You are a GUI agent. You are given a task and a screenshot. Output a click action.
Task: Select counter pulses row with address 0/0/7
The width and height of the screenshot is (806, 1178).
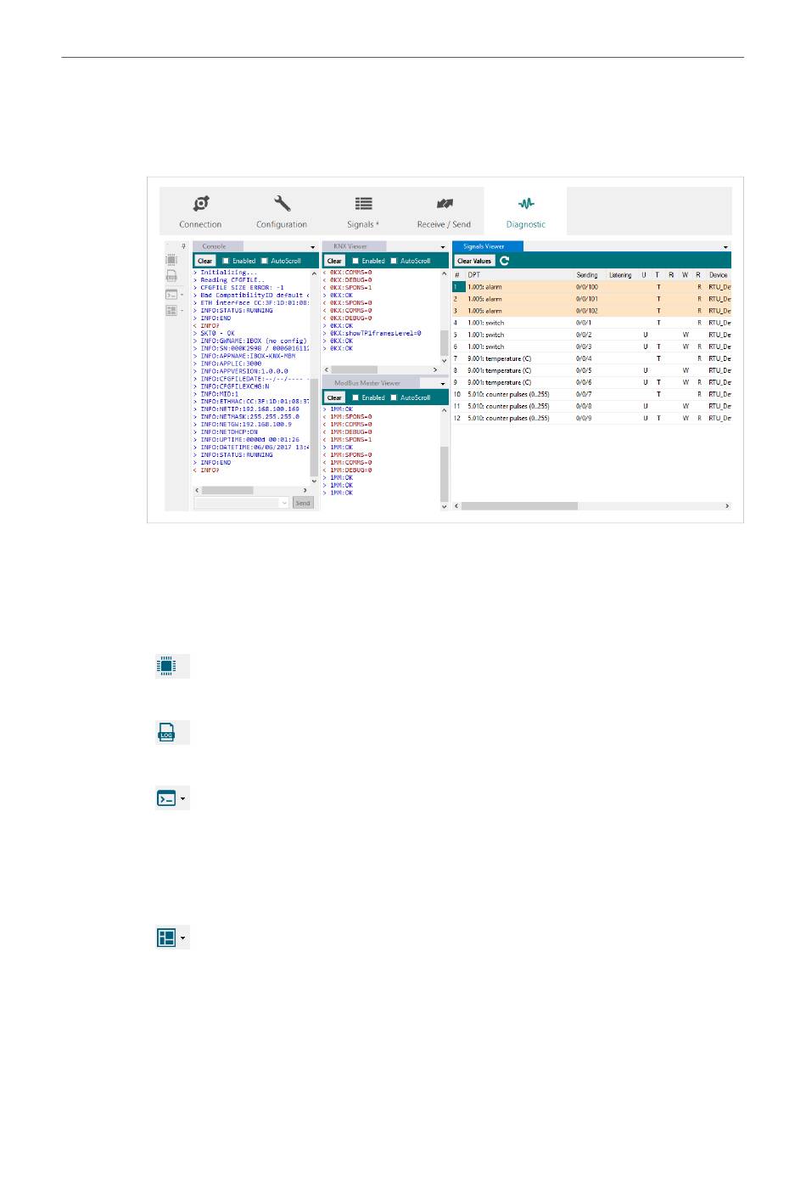tap(591, 394)
